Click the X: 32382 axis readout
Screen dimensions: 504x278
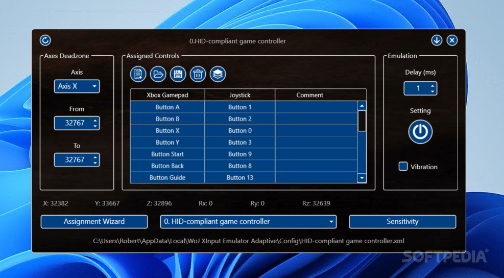point(56,203)
